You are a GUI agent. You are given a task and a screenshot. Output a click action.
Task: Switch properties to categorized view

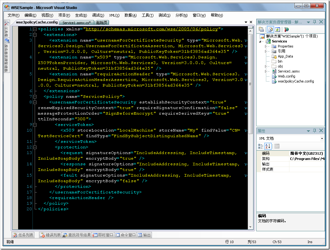[261, 146]
